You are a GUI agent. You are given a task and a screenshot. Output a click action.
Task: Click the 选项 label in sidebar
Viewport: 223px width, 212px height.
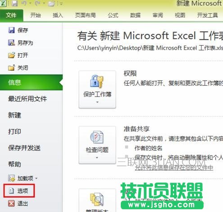pos(23,191)
